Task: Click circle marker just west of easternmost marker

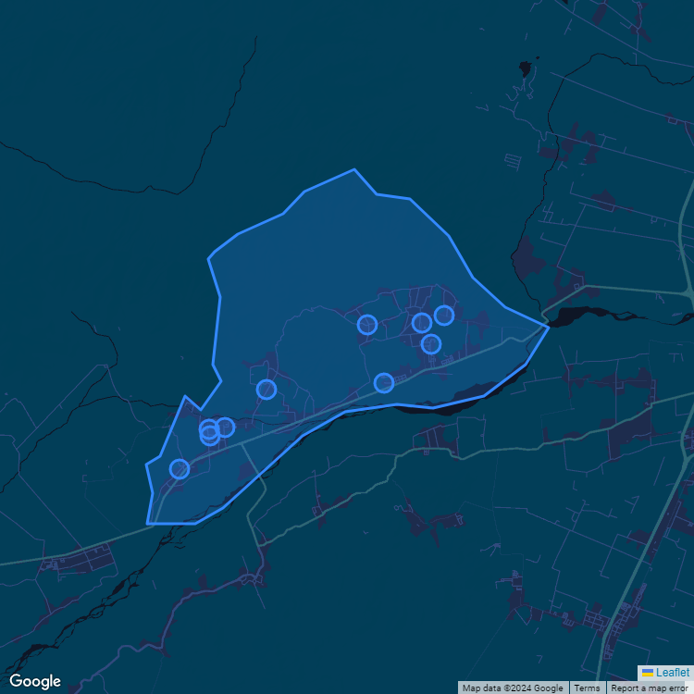Action: (x=422, y=322)
